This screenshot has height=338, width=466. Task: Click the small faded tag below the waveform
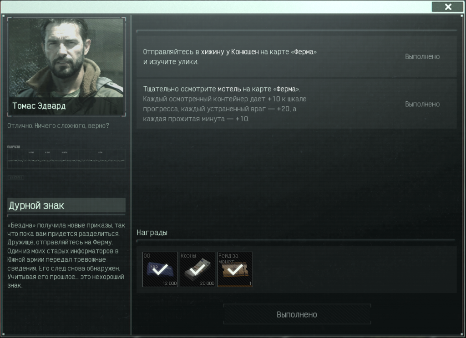pos(16,178)
